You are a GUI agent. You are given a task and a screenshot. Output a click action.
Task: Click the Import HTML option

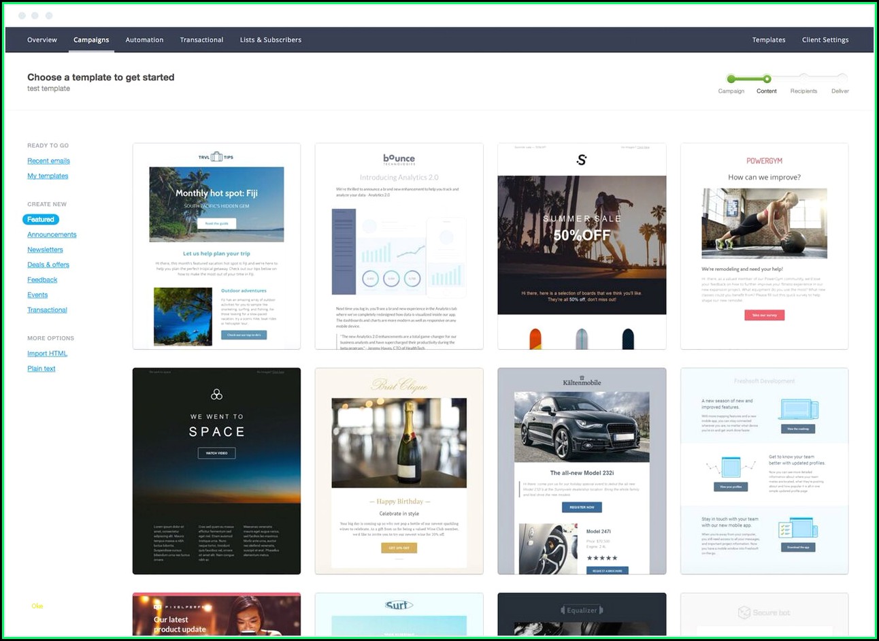point(47,354)
